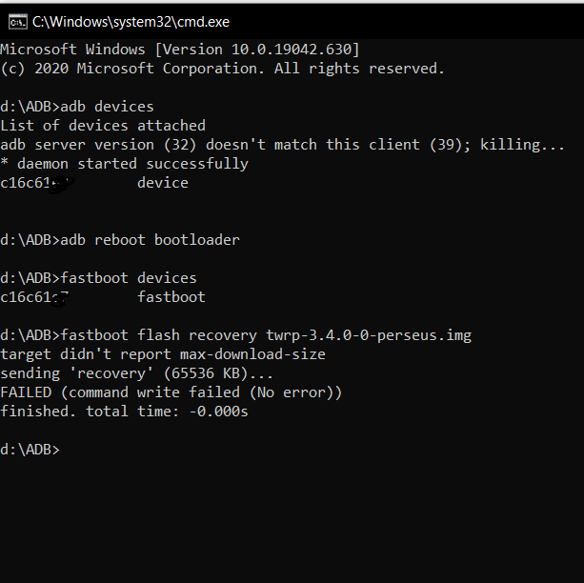Click the Microsoft Windows version line

[180, 50]
